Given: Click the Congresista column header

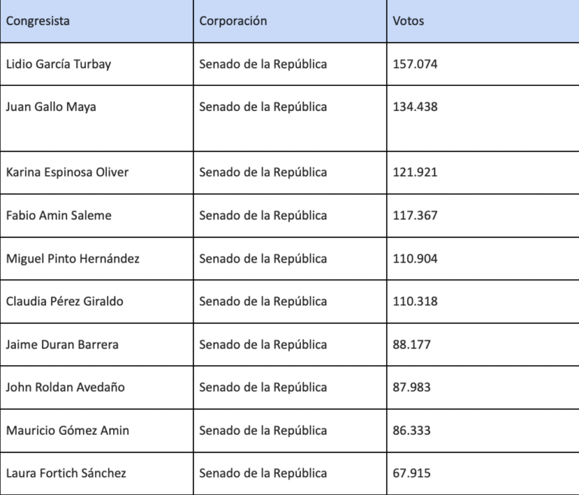Looking at the screenshot, I should pos(38,21).
